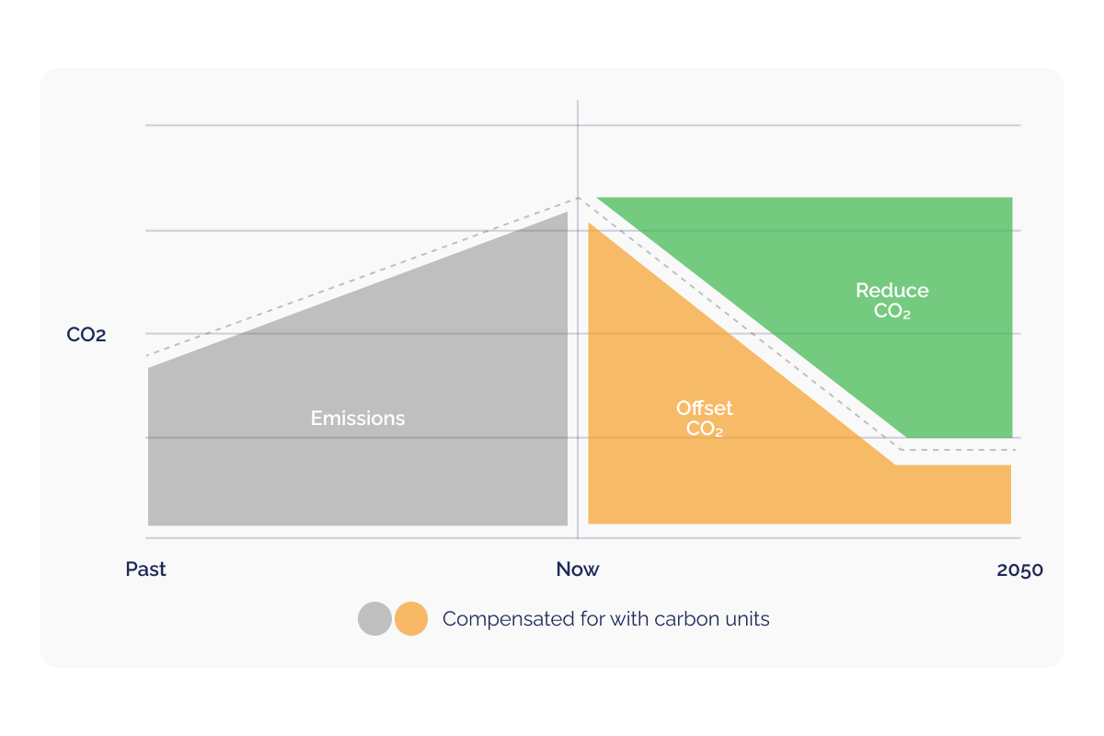Click the 'Reduce CO₂' text label

892,301
